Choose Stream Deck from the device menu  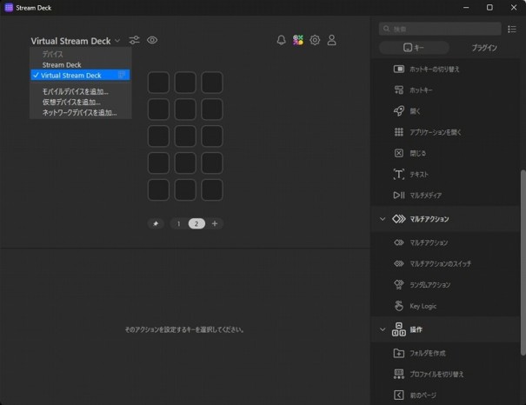(62, 65)
